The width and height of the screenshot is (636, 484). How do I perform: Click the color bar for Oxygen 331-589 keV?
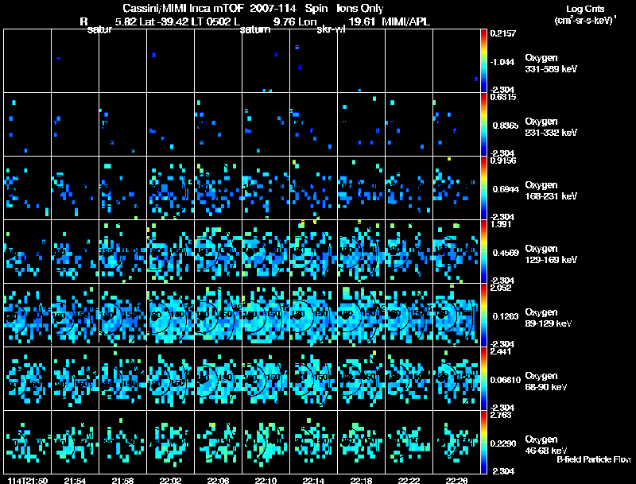485,61
